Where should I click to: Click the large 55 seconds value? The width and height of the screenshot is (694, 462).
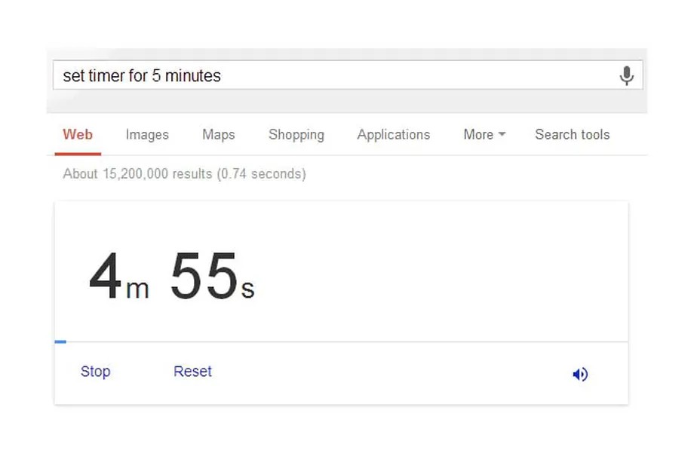(x=204, y=276)
